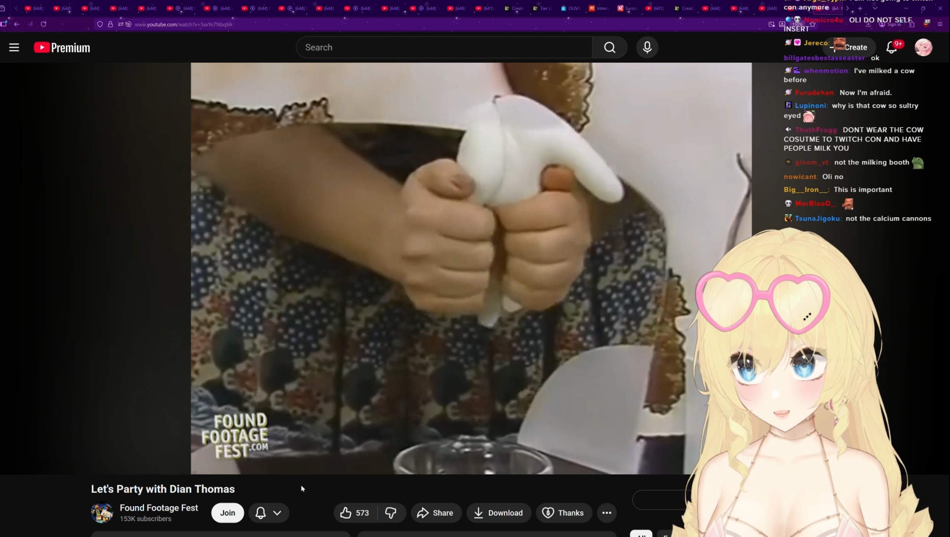Dislike the video with thumbs down
Viewport: 950px width, 537px height.
click(391, 513)
